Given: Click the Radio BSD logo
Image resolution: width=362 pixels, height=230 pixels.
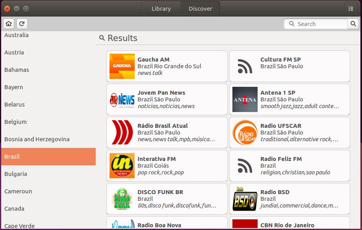Looking at the screenshot, I should tap(245, 199).
